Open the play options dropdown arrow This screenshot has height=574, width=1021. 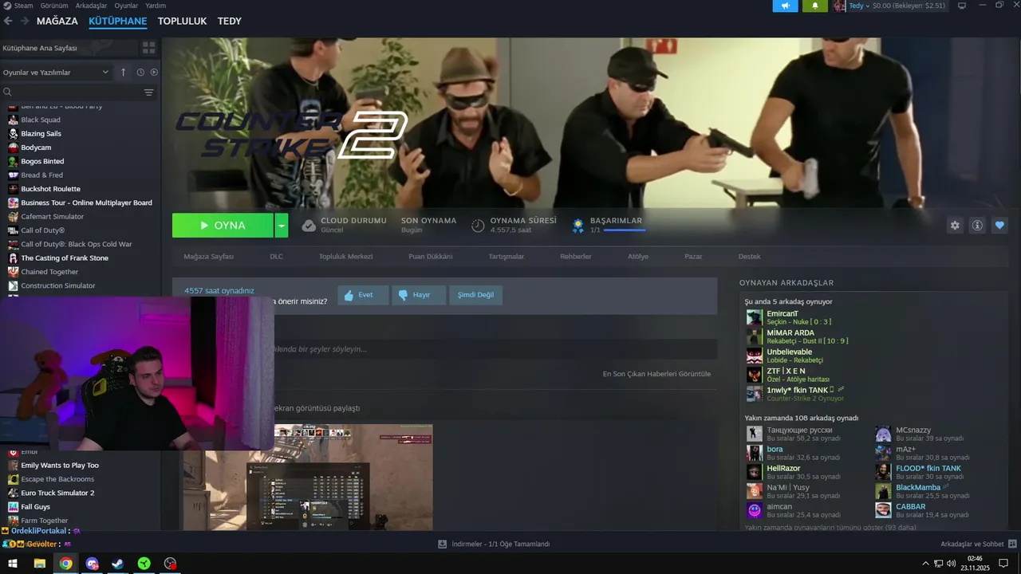(282, 226)
